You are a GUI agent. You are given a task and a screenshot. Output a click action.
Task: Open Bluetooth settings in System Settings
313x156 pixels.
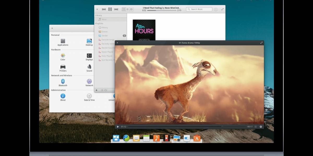tap(63, 83)
